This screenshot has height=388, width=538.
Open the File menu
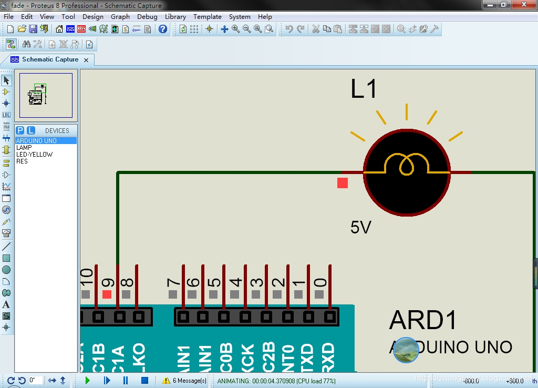[x=8, y=16]
